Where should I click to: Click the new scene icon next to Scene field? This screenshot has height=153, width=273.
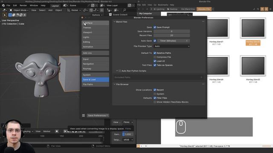coord(93,6)
